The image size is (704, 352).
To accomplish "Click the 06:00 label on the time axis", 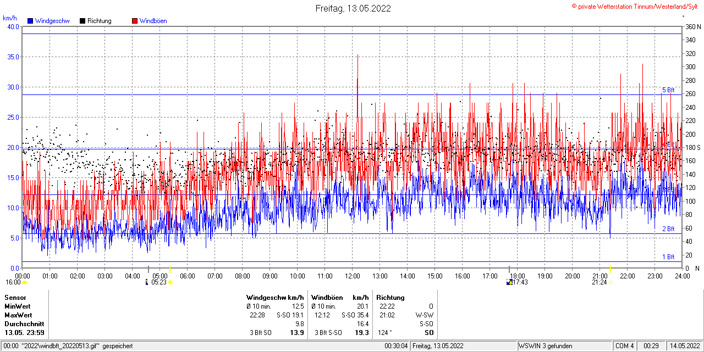I will [x=188, y=276].
